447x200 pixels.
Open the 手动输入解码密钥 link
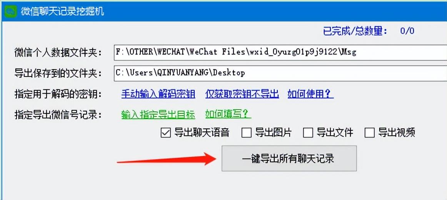pyautogui.click(x=158, y=94)
